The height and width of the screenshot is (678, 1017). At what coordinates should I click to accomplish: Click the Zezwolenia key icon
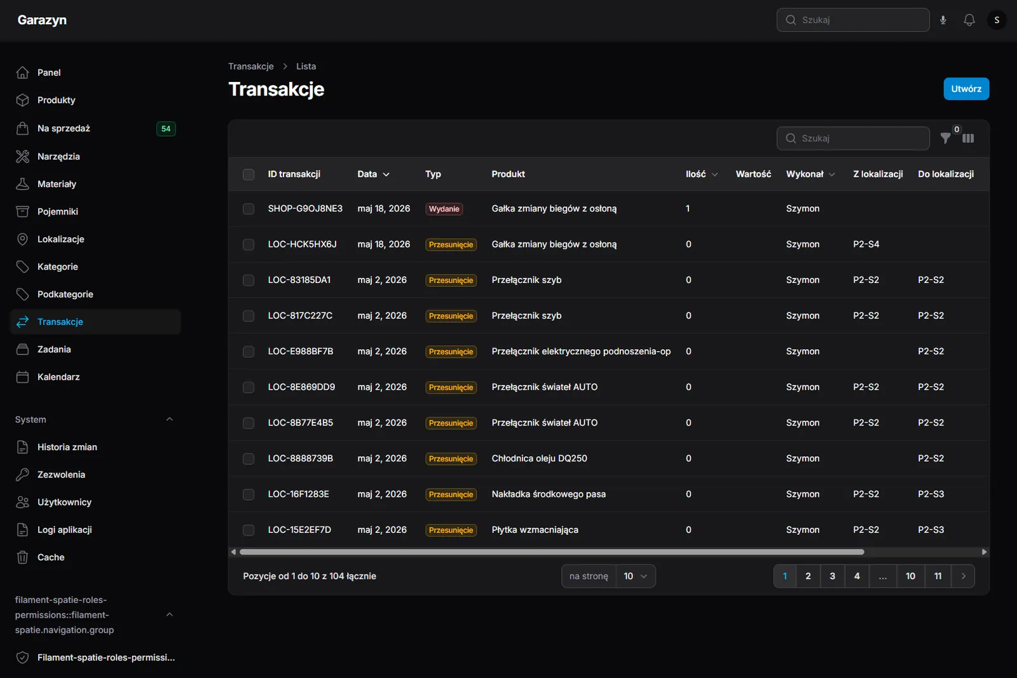coord(22,474)
